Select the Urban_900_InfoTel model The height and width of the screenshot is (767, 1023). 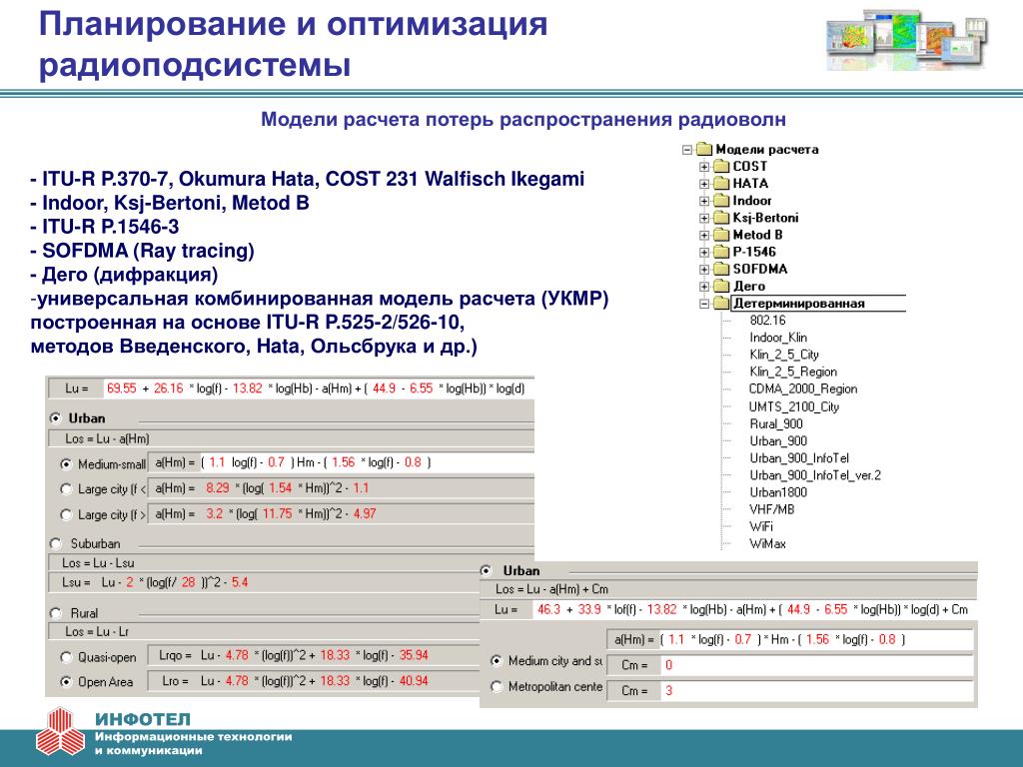tap(799, 457)
